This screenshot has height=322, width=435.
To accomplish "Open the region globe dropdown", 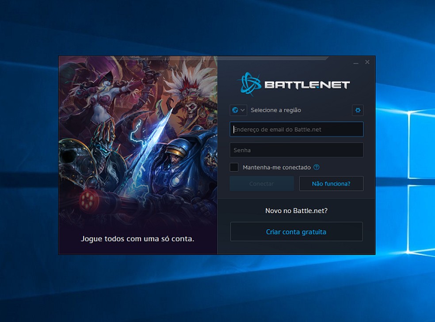I will 238,110.
